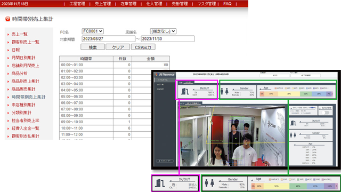Image resolution: width=341 pixels, height=192 pixels.
Task: Click the small door icon in the right-side IN/OUT card
Action: [x=293, y=123]
